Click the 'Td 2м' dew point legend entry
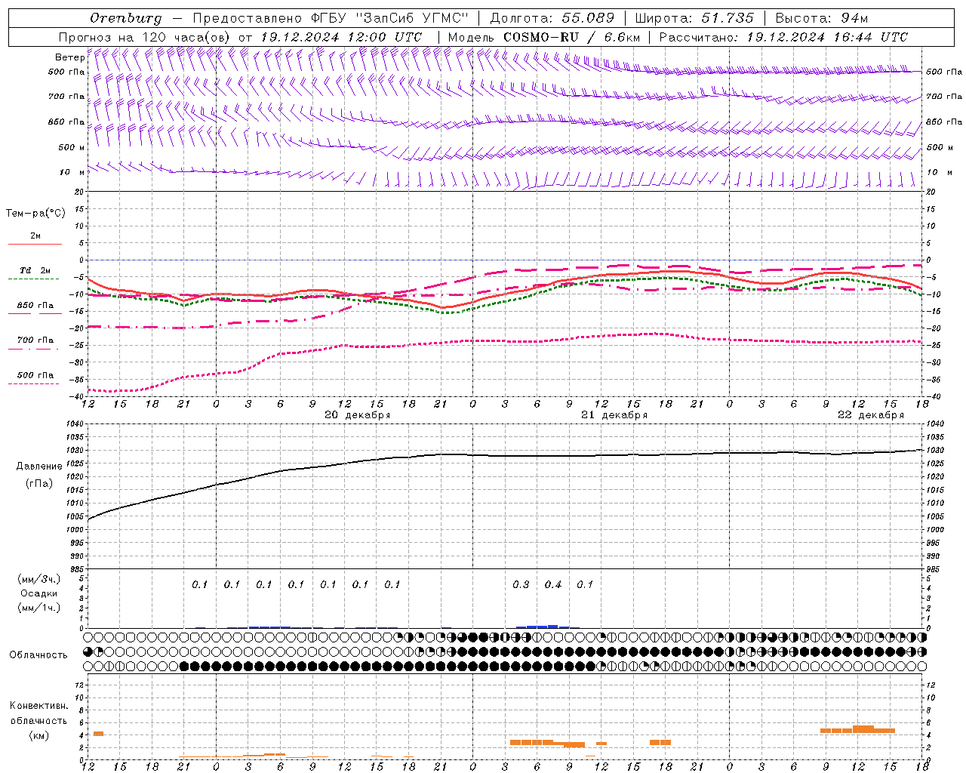Screen dimensions: 966x773 35,270
